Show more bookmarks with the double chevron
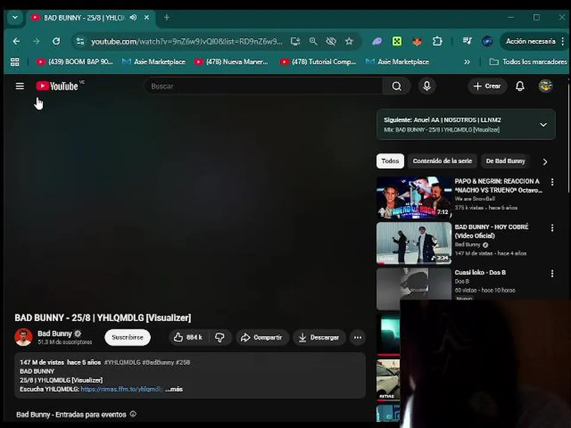The width and height of the screenshot is (571, 428). (x=467, y=62)
